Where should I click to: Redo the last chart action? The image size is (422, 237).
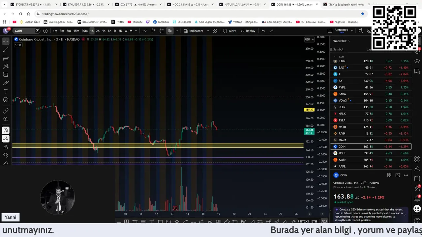point(272,31)
